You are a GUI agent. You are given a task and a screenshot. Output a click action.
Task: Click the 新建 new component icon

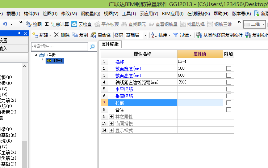click(x=35, y=35)
